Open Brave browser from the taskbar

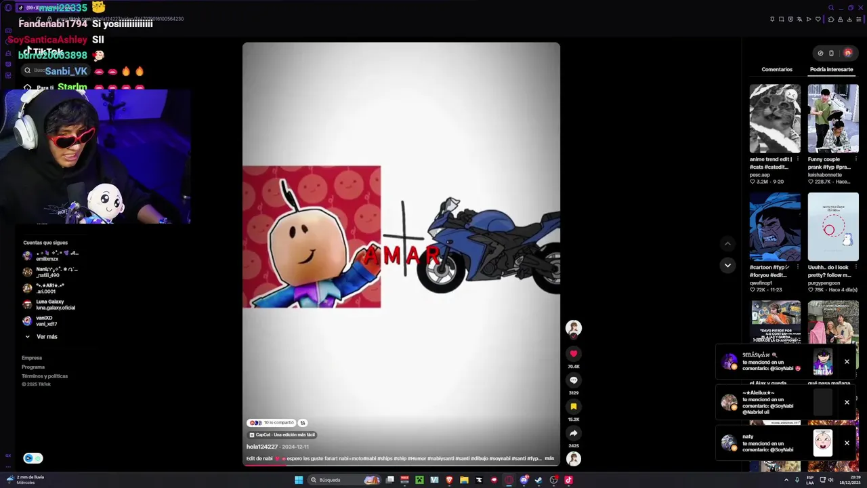[449, 480]
